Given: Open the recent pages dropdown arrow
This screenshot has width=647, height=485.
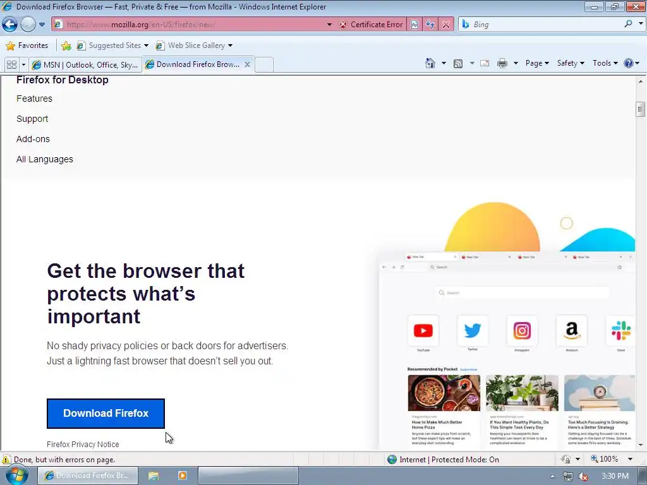Looking at the screenshot, I should (42, 25).
